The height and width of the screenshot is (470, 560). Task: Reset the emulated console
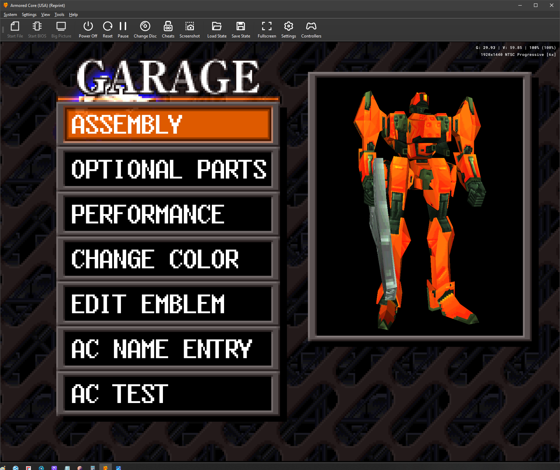point(108,30)
